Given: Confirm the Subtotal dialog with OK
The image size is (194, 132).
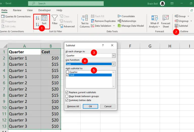Looking at the screenshot, I should point(90,107).
